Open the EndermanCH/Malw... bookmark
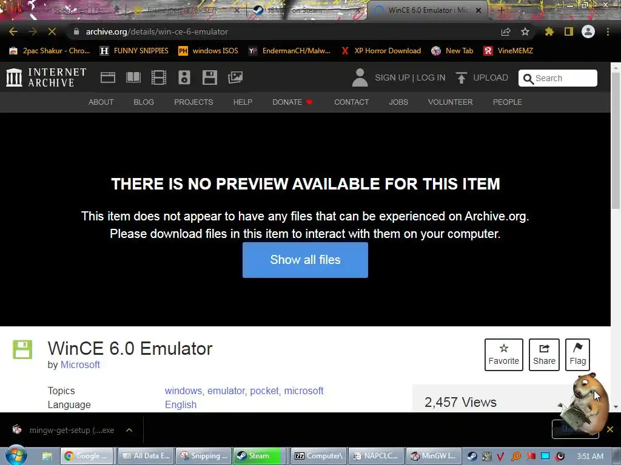Image resolution: width=621 pixels, height=465 pixels. pos(289,51)
